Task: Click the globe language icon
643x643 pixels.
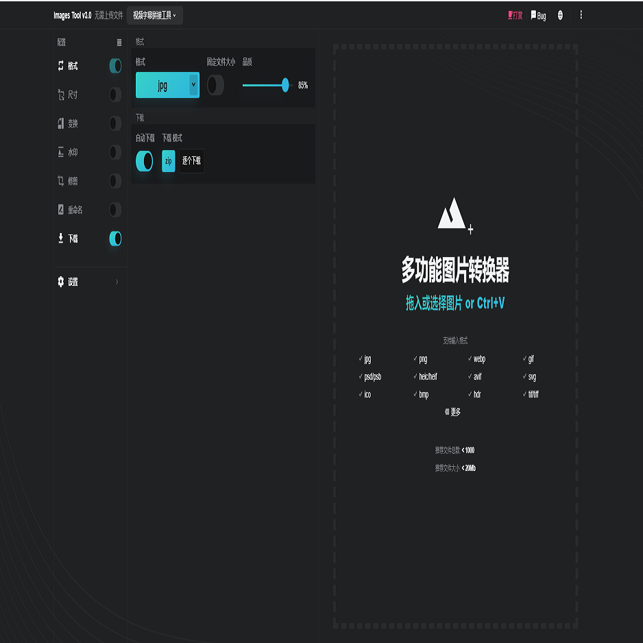Action: click(560, 15)
